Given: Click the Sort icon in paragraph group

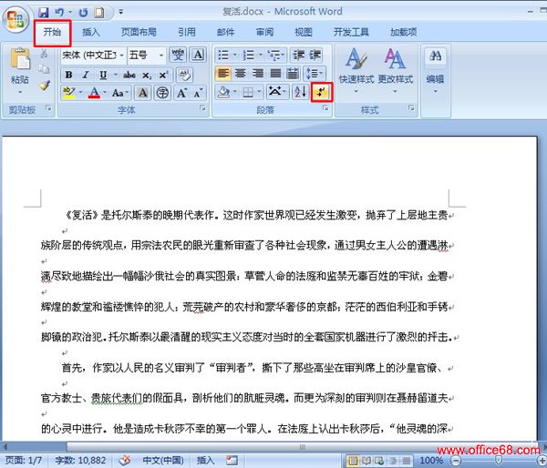Looking at the screenshot, I should (300, 92).
